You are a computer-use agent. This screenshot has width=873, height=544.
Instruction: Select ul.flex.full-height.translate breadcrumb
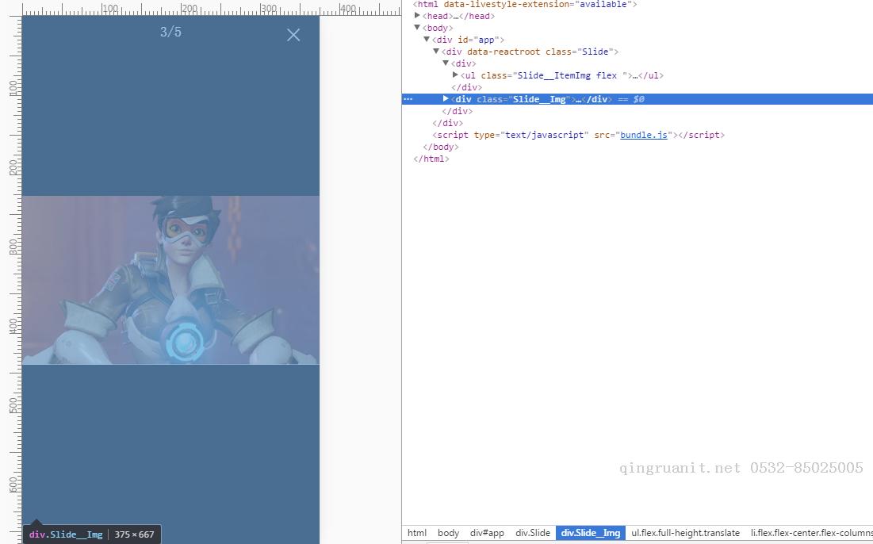click(685, 533)
